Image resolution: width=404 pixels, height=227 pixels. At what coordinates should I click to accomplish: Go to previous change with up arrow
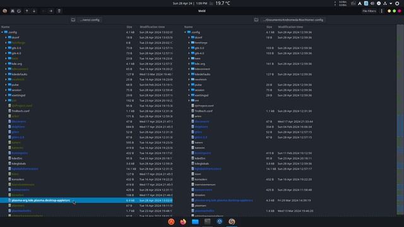[x=27, y=11]
